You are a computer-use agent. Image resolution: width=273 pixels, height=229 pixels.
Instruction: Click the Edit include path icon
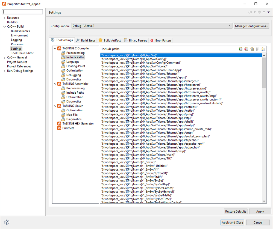click(252, 49)
